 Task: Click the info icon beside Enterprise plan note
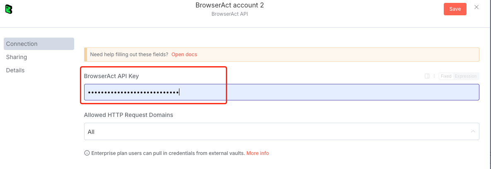[x=87, y=153]
